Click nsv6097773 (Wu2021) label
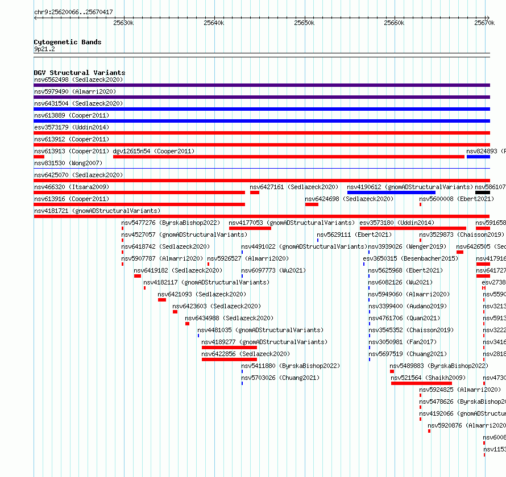The image size is (506, 477). point(273,270)
